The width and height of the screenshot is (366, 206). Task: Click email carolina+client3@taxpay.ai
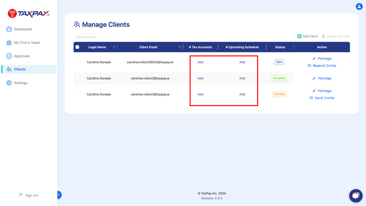[150, 95]
